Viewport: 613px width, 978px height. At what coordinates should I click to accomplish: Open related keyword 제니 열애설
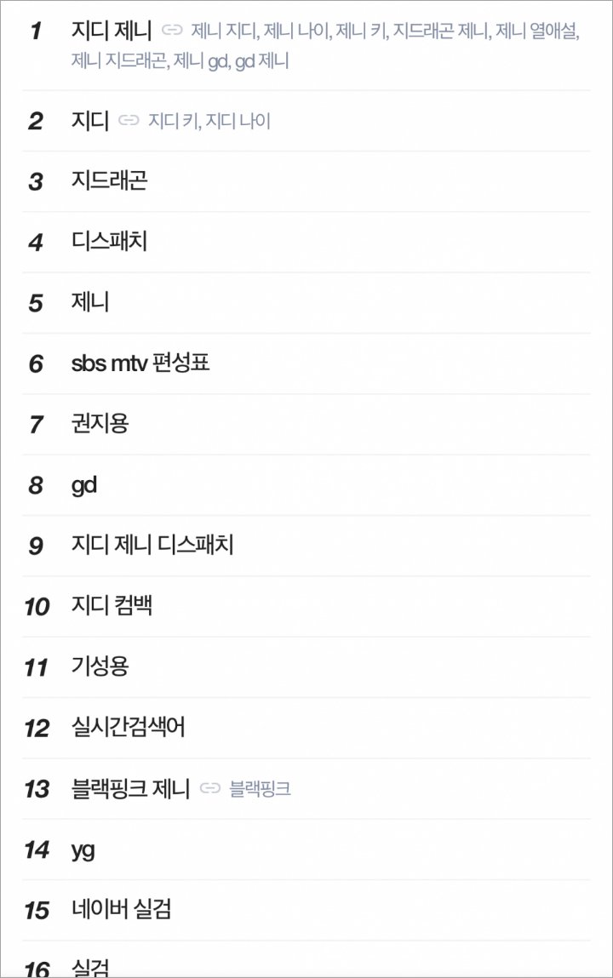(x=537, y=31)
